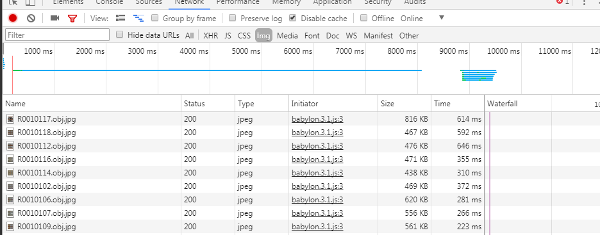Screen dimensions: 600x235
Task: Filter requests by Doc
Action: (x=333, y=35)
